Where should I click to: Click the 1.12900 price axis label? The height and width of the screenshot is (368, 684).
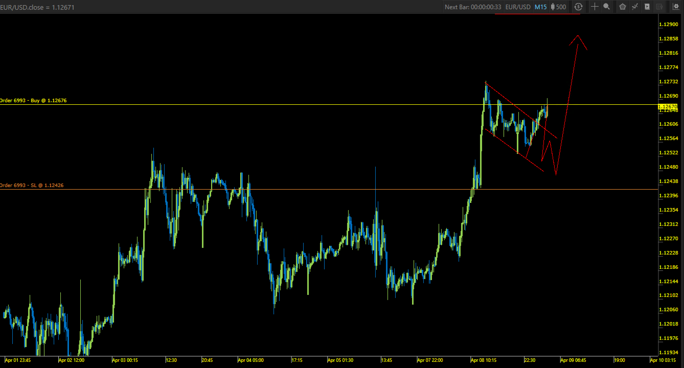(668, 24)
